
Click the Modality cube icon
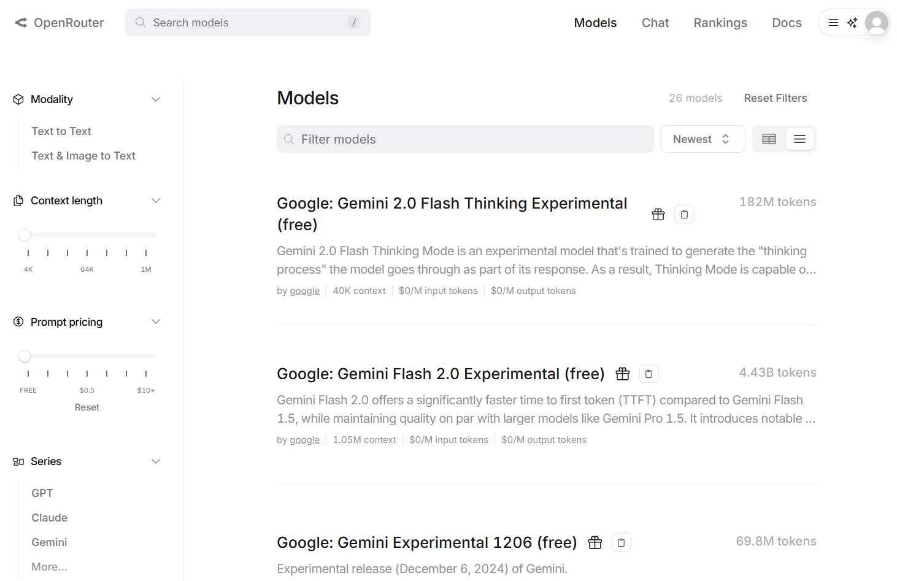(18, 99)
